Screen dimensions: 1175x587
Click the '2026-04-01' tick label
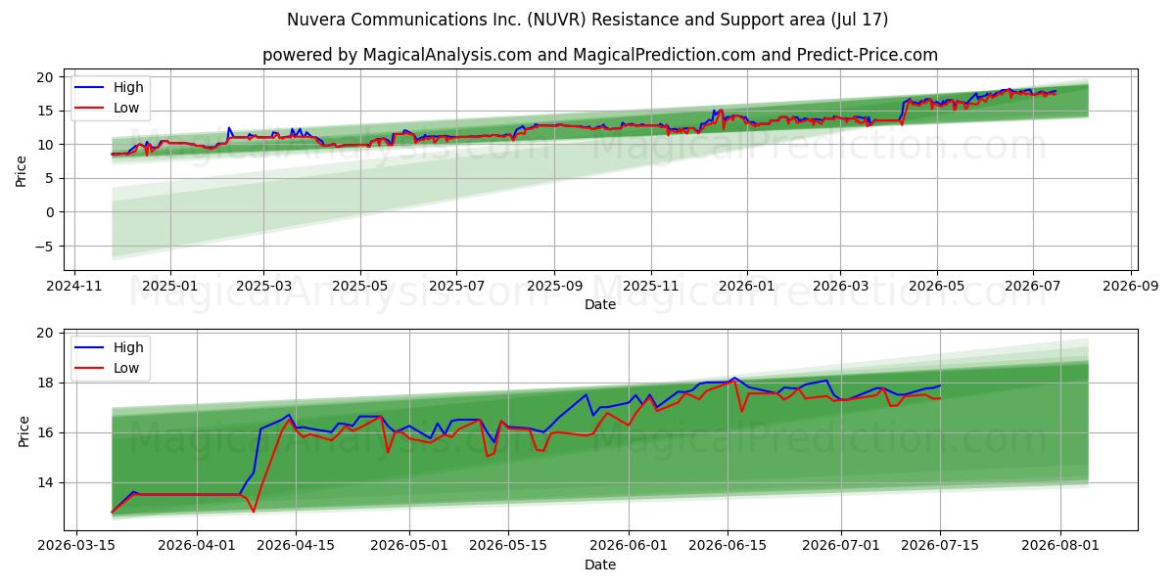tap(198, 546)
